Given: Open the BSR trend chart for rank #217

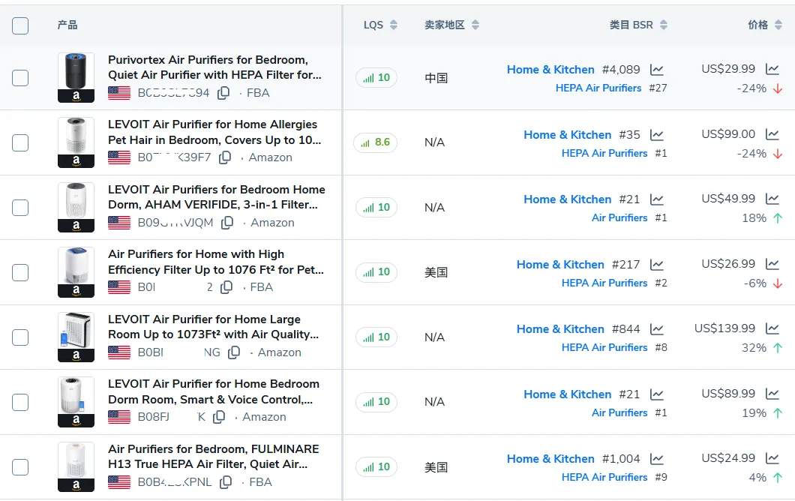Looking at the screenshot, I should 657,265.
